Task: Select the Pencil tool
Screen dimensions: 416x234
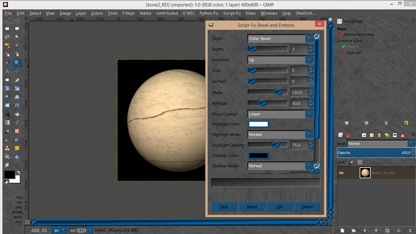Action: pos(17,122)
